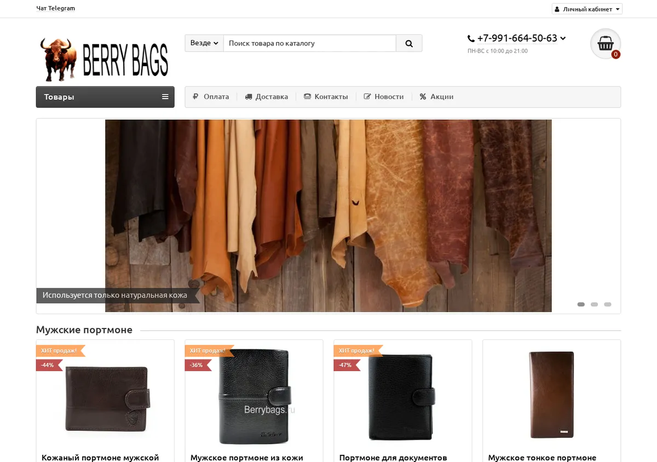Switch to the second banner slide dot
This screenshot has width=657, height=462.
pyautogui.click(x=595, y=304)
